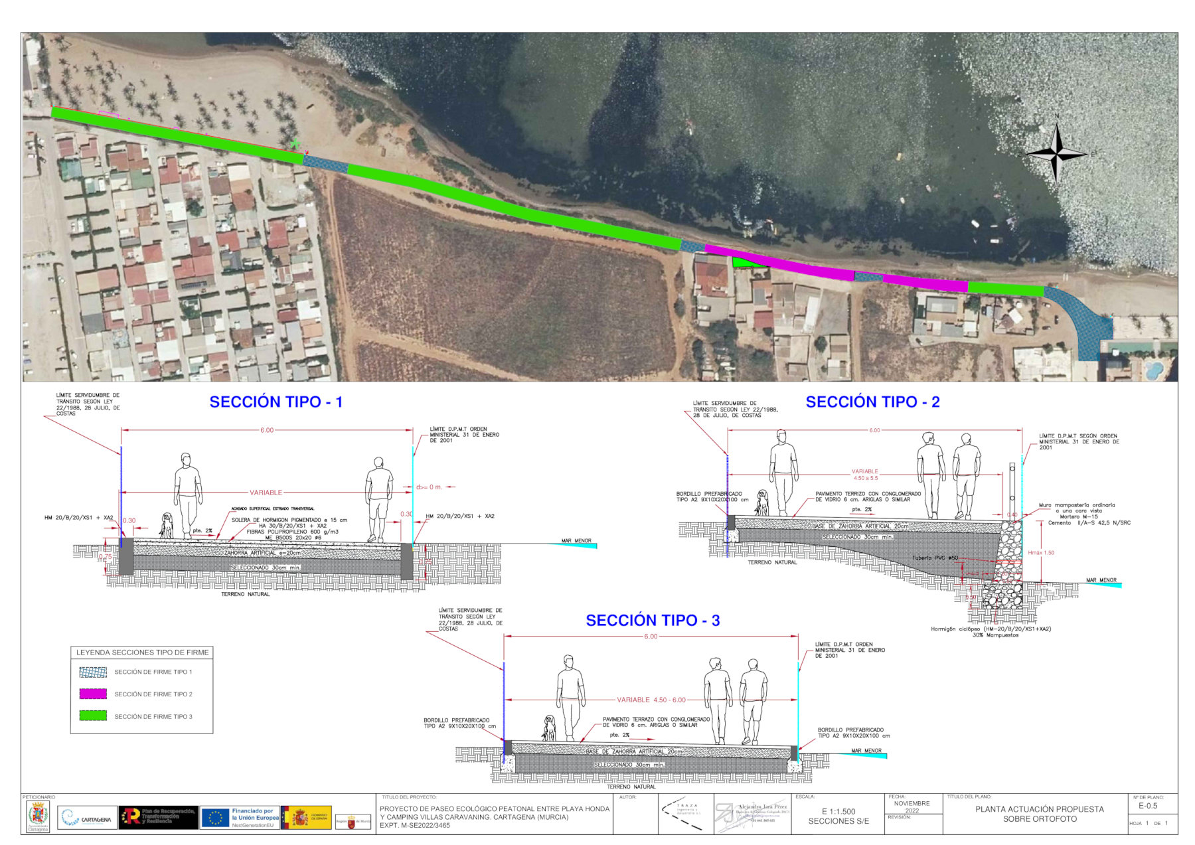Click the Ayuntamiento de Cartagena coat of arms
The height and width of the screenshot is (845, 1195).
[x=38, y=816]
